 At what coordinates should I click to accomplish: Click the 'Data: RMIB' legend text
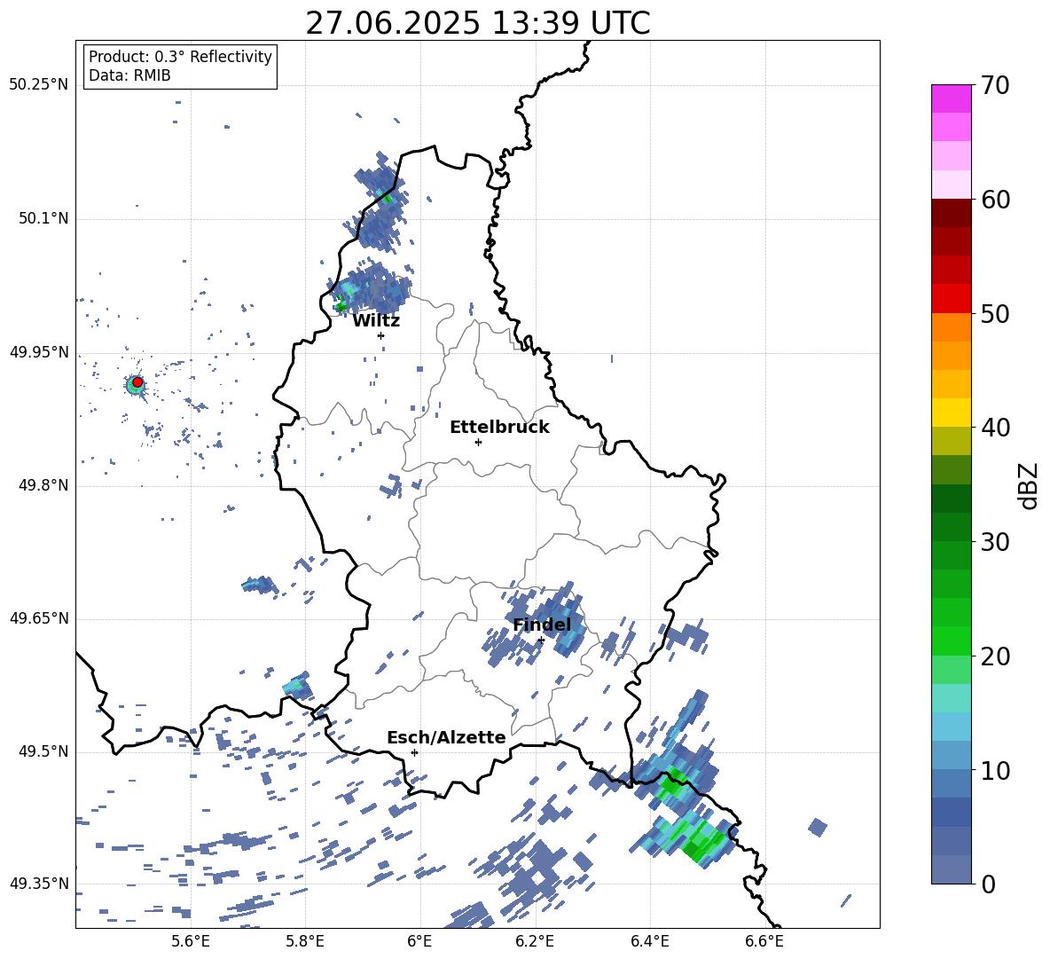(129, 75)
